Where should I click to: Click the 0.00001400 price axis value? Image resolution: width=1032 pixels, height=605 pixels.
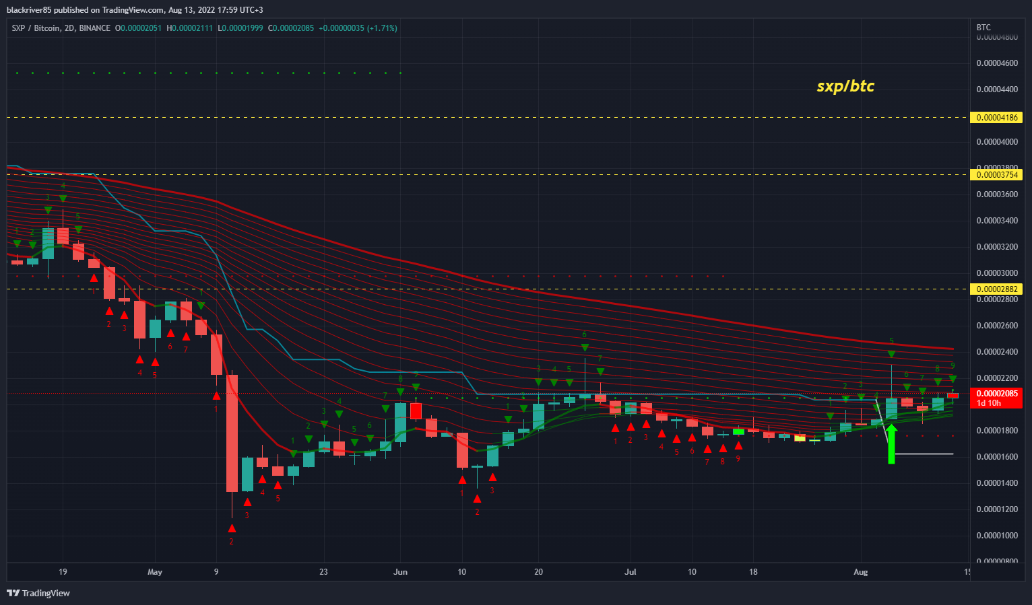(997, 483)
